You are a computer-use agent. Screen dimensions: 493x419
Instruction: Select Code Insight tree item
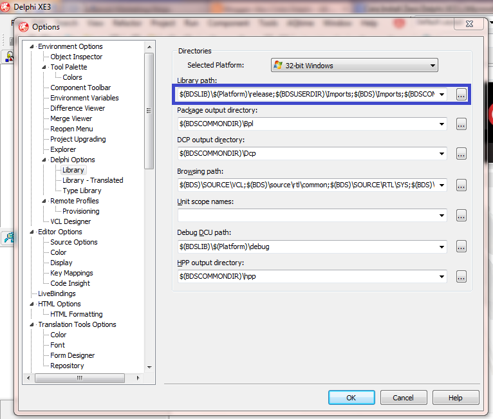coord(70,283)
